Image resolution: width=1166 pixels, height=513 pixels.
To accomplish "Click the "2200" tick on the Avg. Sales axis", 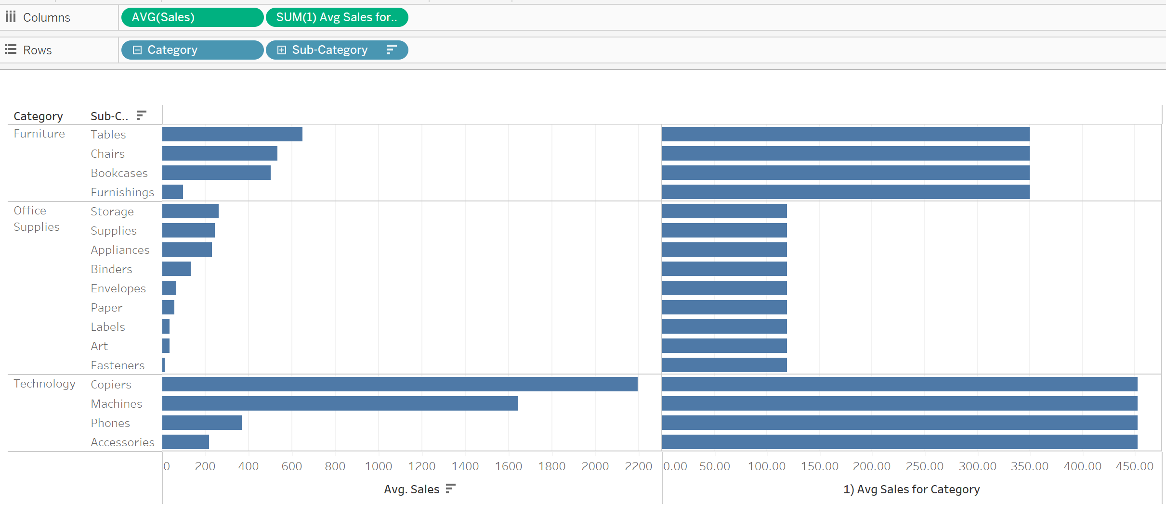I will (638, 466).
